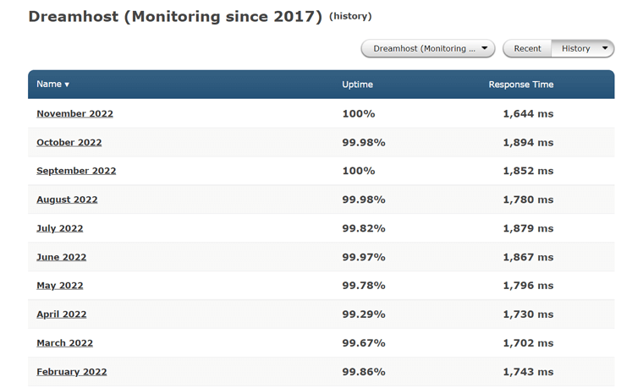Select the 99.98% uptime for October 2022
Screen dimensions: 643x388
click(364, 143)
